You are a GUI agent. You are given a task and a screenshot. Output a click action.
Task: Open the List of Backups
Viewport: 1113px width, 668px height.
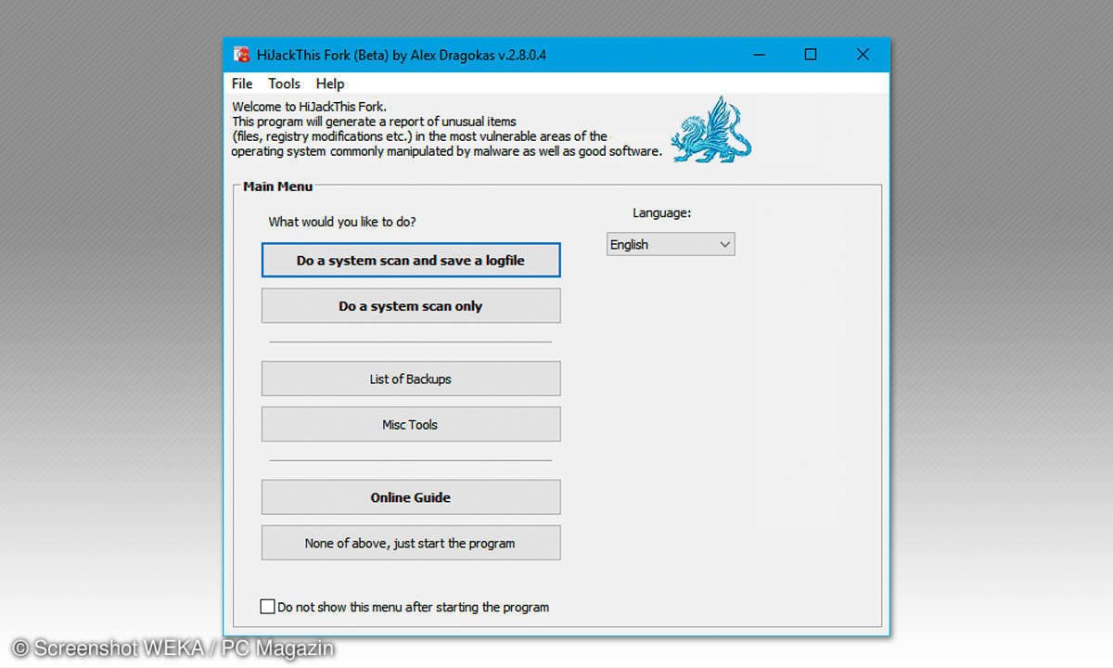[411, 379]
